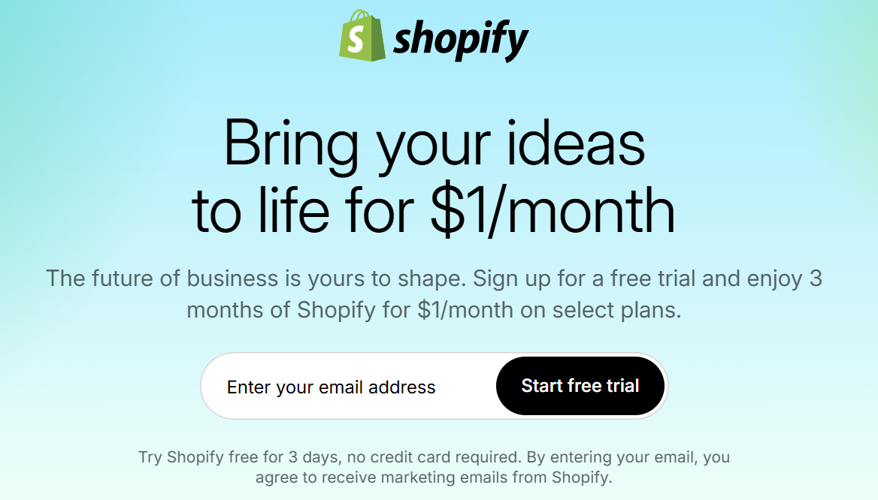878x500 pixels.
Task: Select '$1/month' in the large headline
Action: point(553,209)
